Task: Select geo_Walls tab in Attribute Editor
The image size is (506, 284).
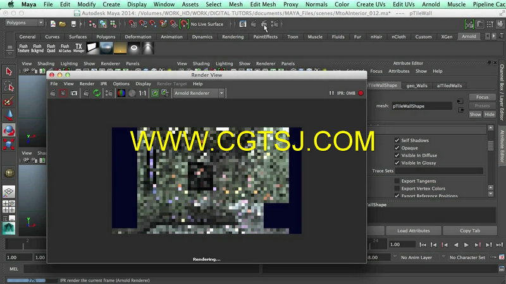Action: [417, 86]
